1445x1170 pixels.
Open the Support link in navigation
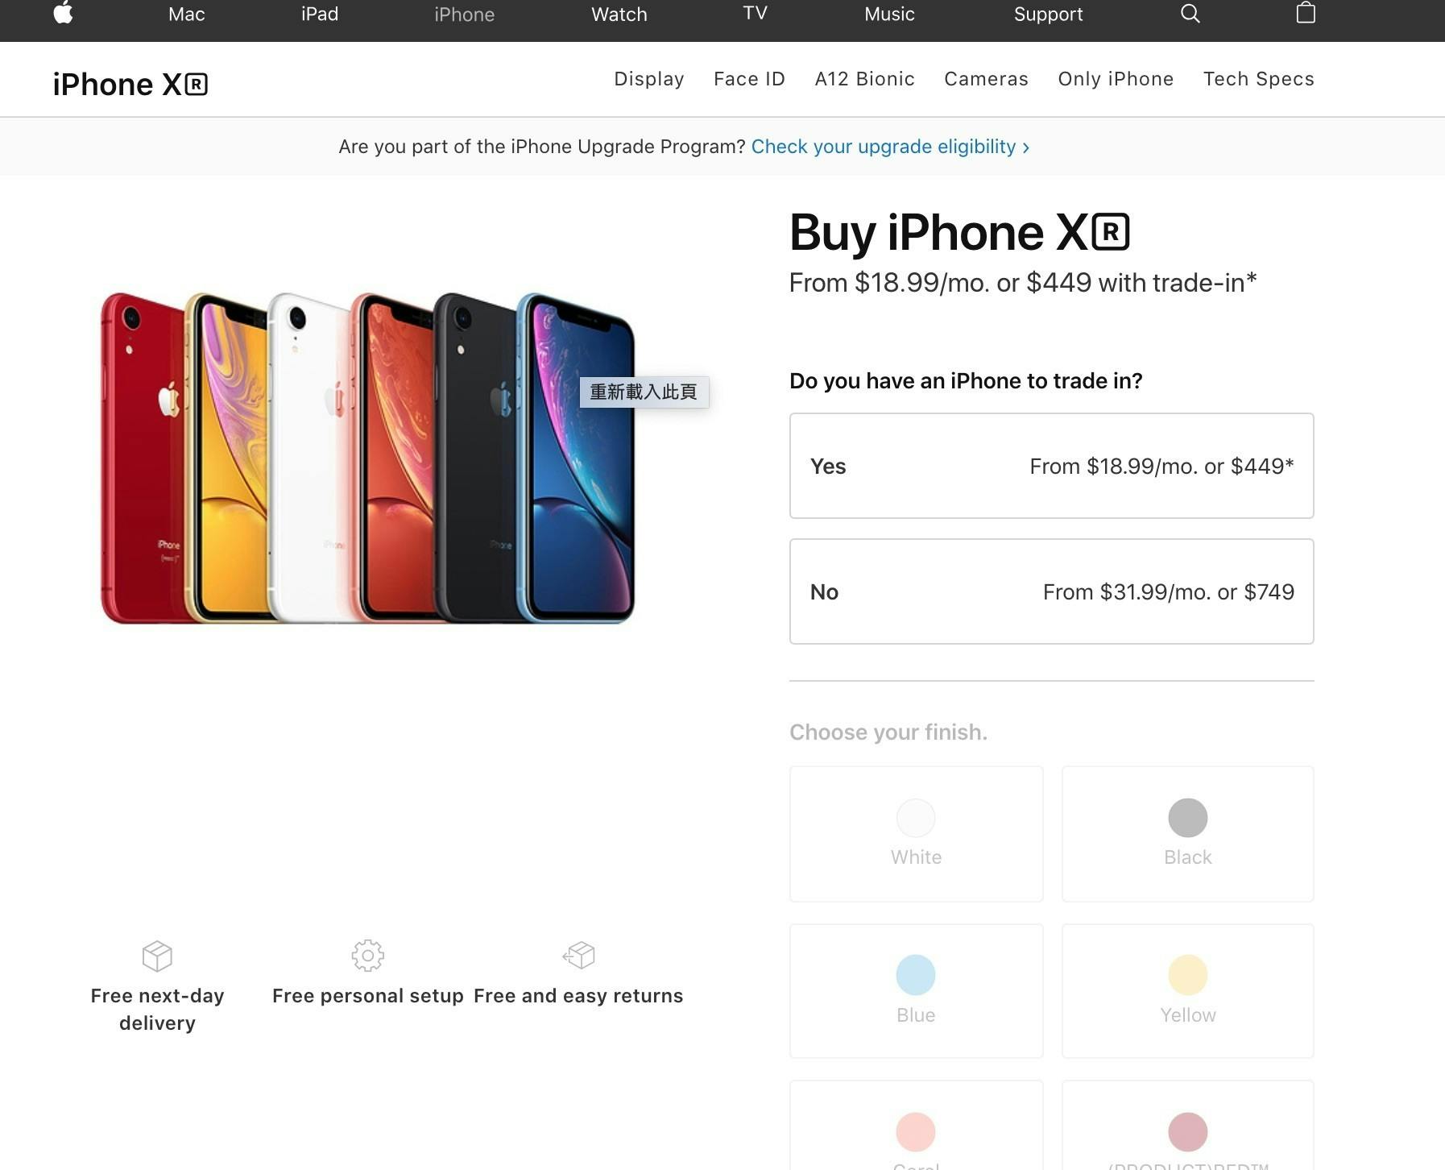point(1048,14)
